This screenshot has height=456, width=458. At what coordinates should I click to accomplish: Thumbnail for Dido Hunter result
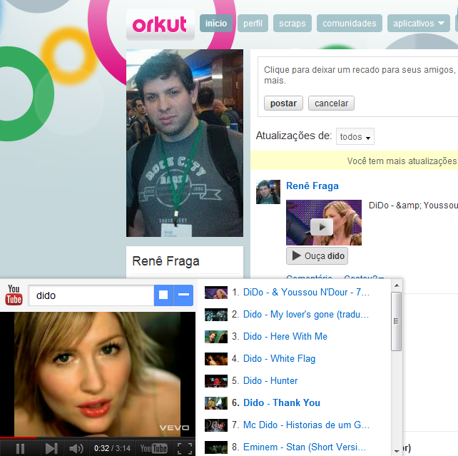coord(216,381)
